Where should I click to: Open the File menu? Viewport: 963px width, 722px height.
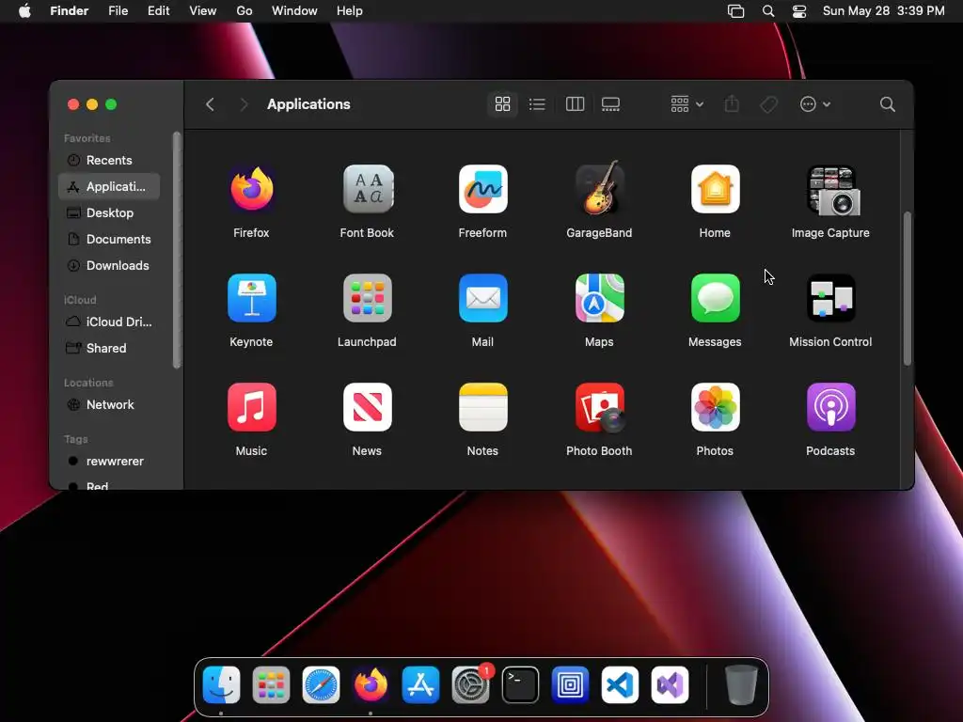click(118, 10)
